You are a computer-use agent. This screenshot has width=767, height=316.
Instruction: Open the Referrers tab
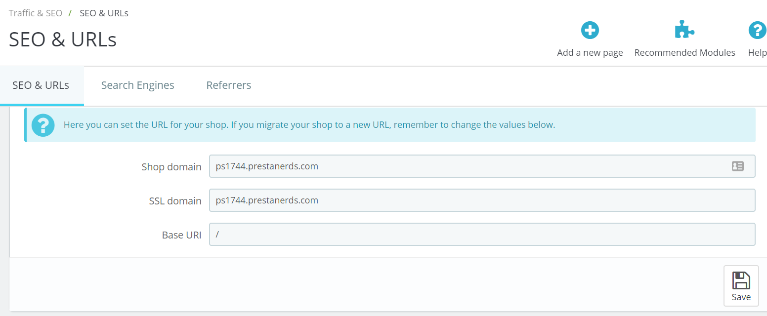[x=228, y=85]
